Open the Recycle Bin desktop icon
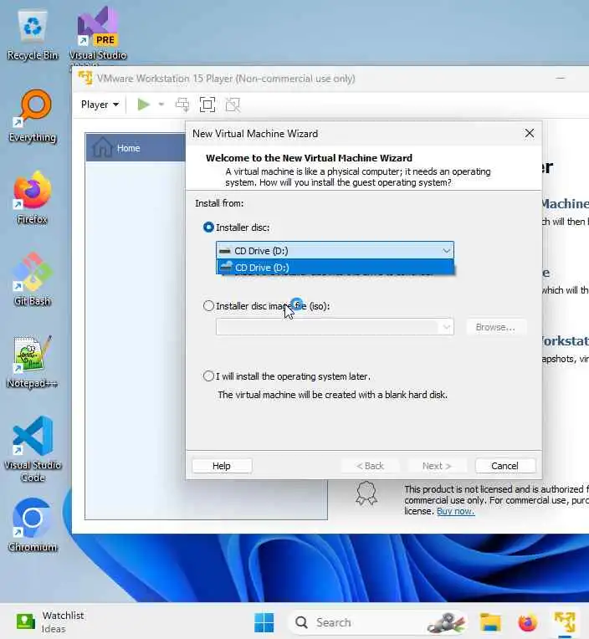Image resolution: width=589 pixels, height=639 pixels. pyautogui.click(x=32, y=36)
